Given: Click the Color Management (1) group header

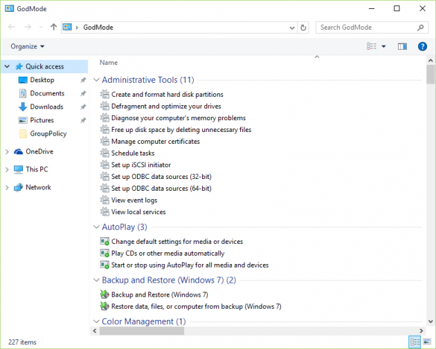Looking at the screenshot, I should click(144, 321).
